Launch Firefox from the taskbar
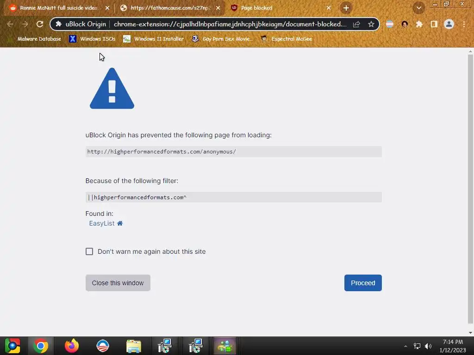This screenshot has width=474, height=355. (x=72, y=346)
